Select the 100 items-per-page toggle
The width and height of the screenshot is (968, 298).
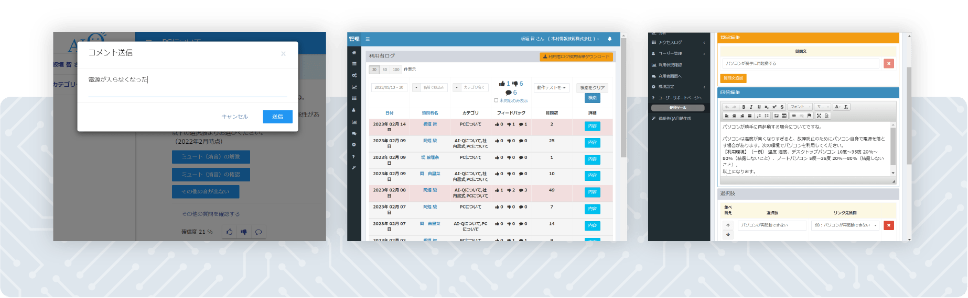tap(396, 70)
